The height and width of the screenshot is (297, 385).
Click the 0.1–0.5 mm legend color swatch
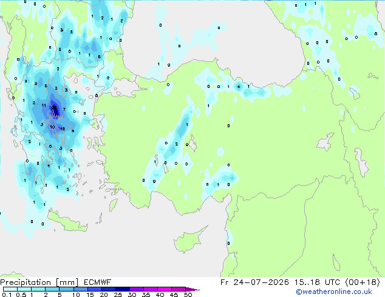[x=10, y=289]
